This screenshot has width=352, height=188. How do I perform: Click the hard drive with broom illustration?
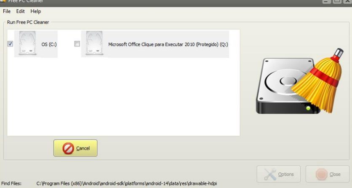(300, 81)
